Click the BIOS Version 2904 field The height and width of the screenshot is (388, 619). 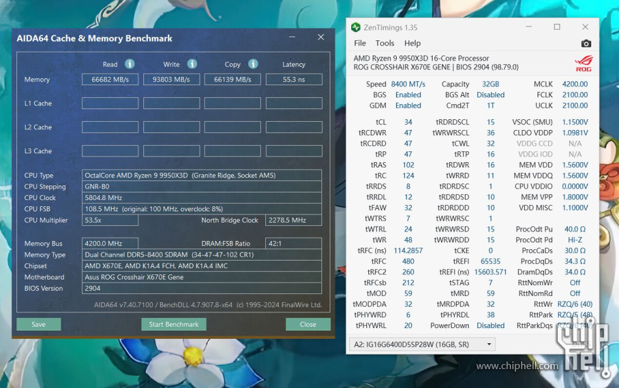point(201,288)
